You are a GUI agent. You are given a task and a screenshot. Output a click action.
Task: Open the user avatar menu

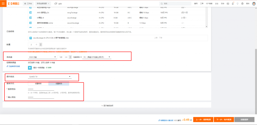click(x=254, y=3)
